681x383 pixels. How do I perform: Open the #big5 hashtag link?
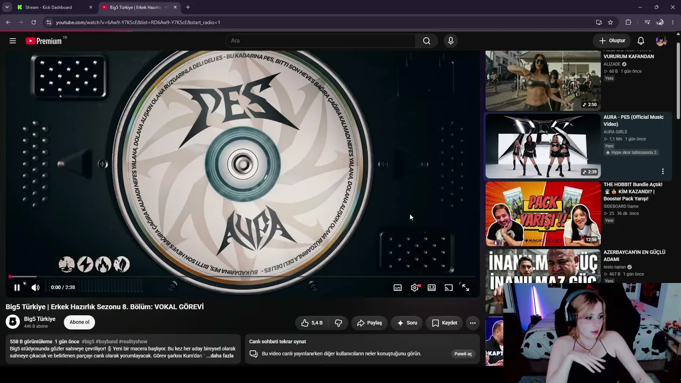88,342
